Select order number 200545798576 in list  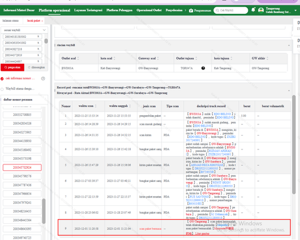click(22, 176)
